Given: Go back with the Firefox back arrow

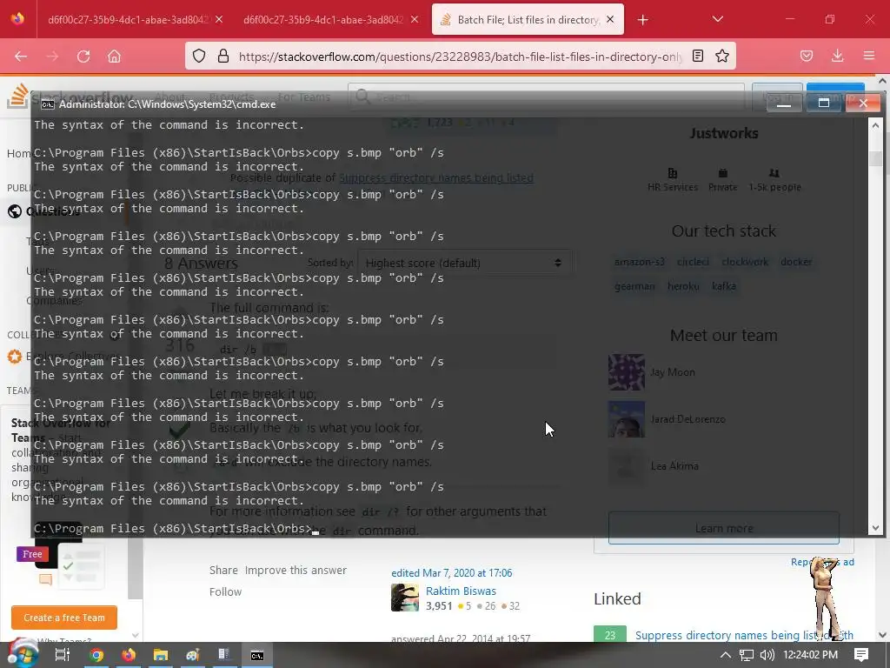Looking at the screenshot, I should coord(21,57).
